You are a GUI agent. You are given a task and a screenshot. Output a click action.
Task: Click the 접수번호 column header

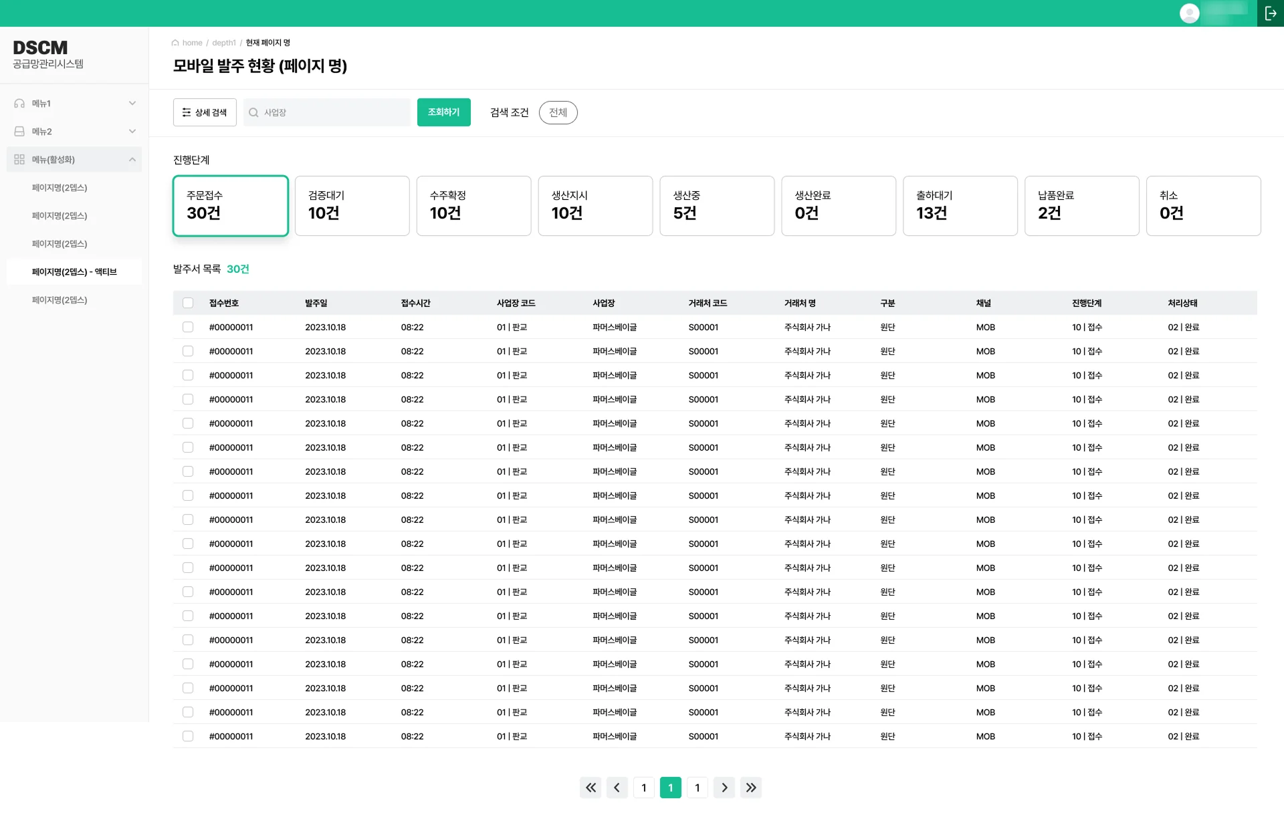point(224,303)
